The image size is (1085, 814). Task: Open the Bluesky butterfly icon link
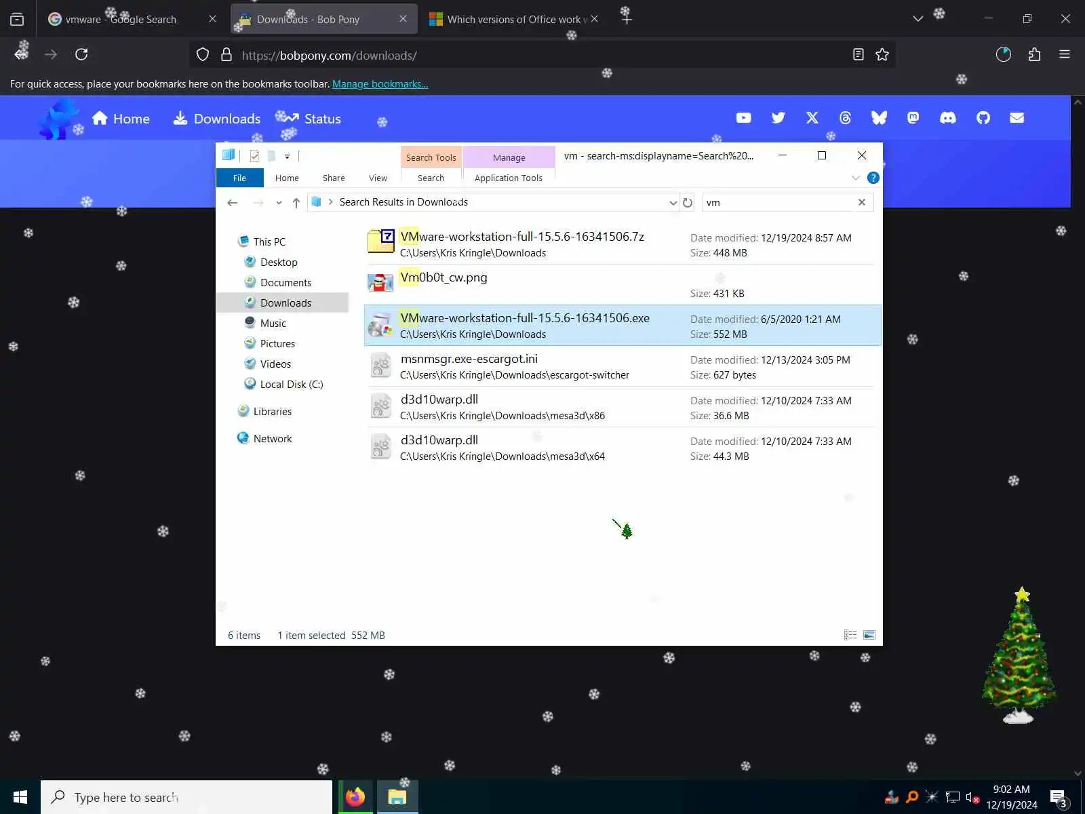click(879, 118)
